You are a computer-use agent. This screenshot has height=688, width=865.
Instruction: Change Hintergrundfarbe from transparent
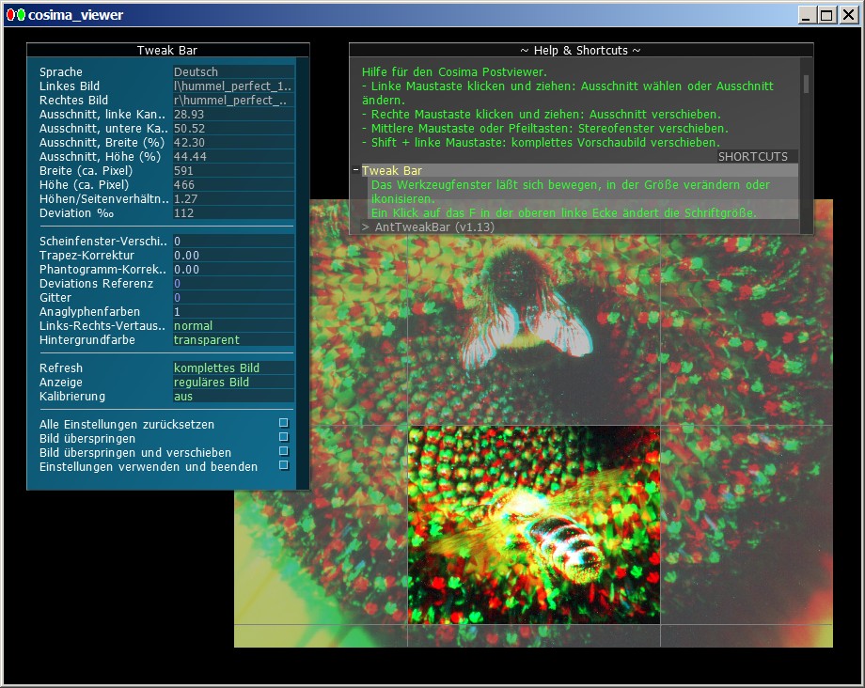[x=233, y=340]
